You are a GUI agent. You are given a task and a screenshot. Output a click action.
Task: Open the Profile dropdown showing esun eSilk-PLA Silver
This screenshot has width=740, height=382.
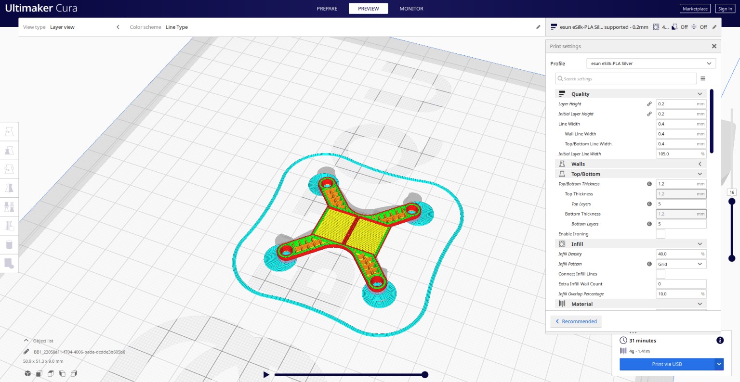pos(651,64)
